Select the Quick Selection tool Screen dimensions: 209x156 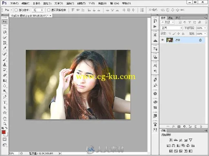(4, 37)
